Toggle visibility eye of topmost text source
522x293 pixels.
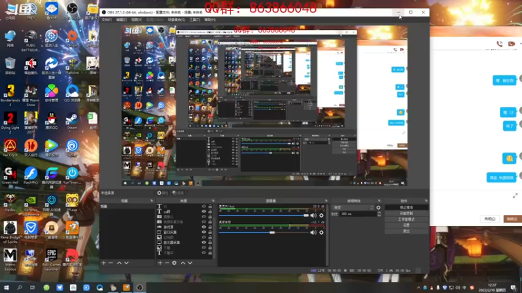(204, 206)
